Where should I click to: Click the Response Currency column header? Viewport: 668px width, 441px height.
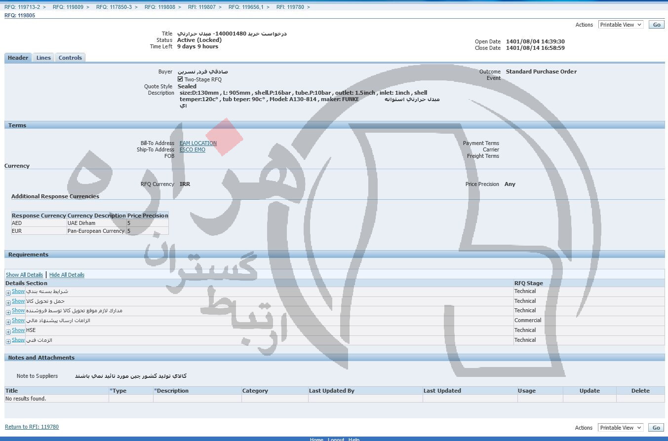click(39, 216)
